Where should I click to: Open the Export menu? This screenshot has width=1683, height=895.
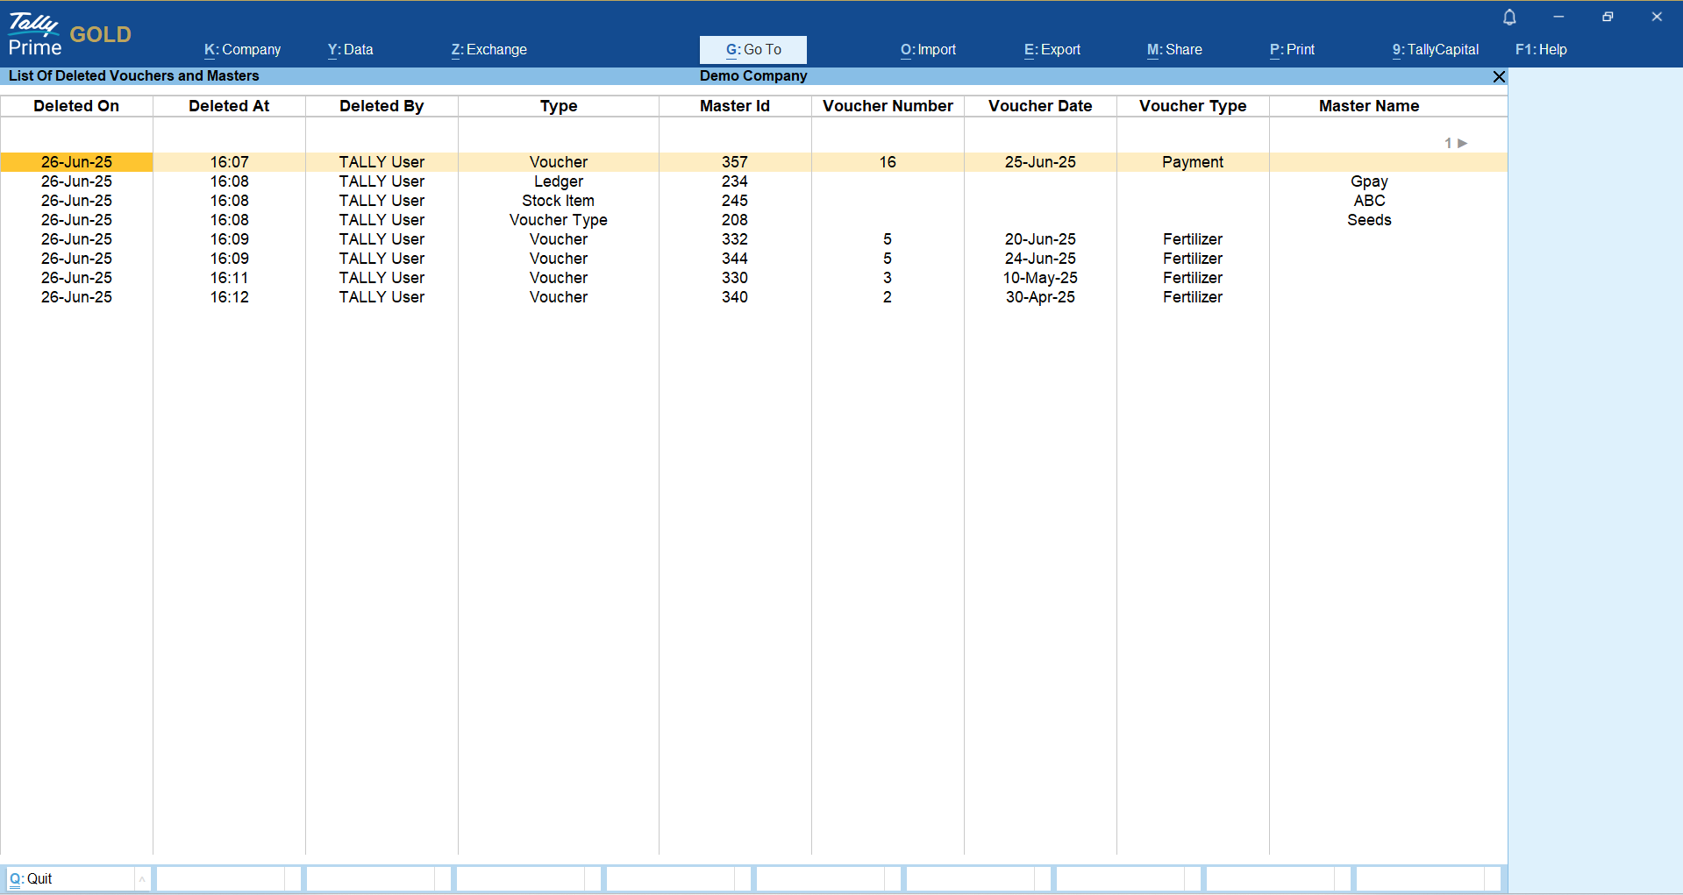coord(1052,50)
